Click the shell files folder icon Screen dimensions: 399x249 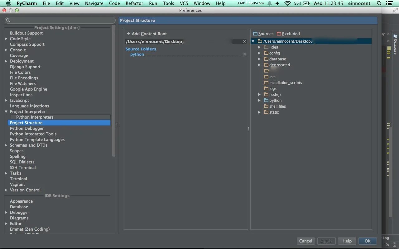pyautogui.click(x=266, y=106)
